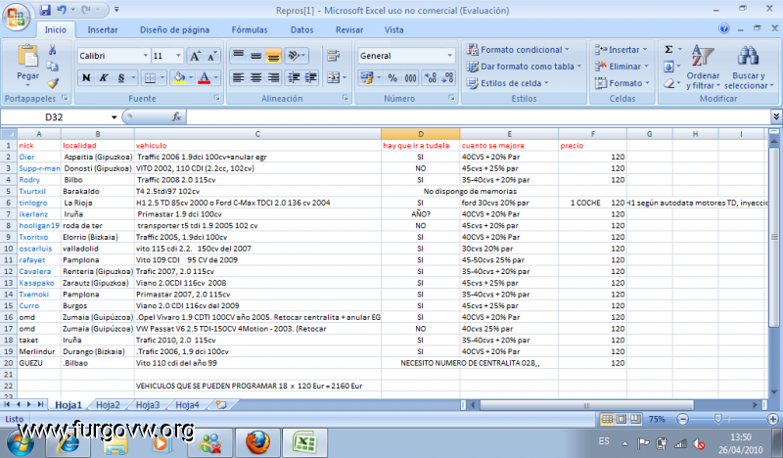Apply the red font color A
Screen dimensions: 783x458
(x=204, y=77)
